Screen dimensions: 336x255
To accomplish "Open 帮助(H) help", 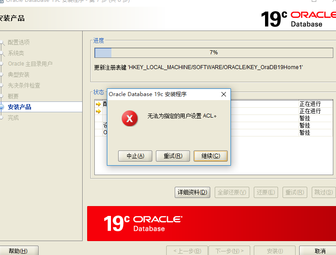I will [x=18, y=251].
